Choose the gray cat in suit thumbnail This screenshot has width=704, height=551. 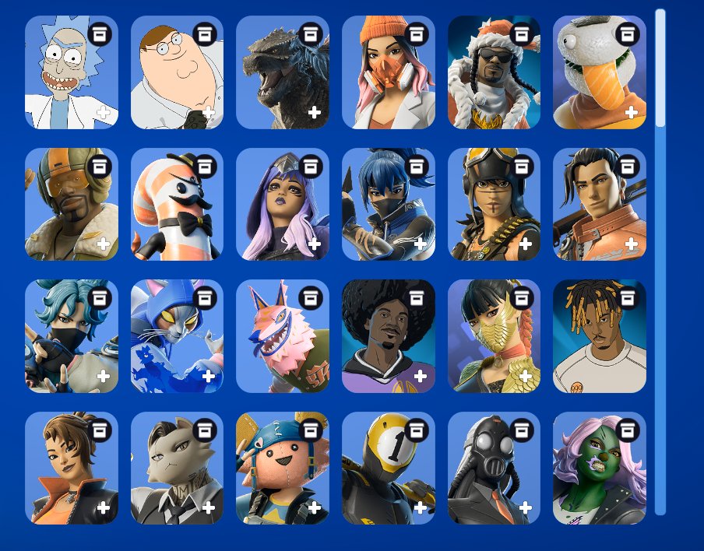tap(177, 468)
